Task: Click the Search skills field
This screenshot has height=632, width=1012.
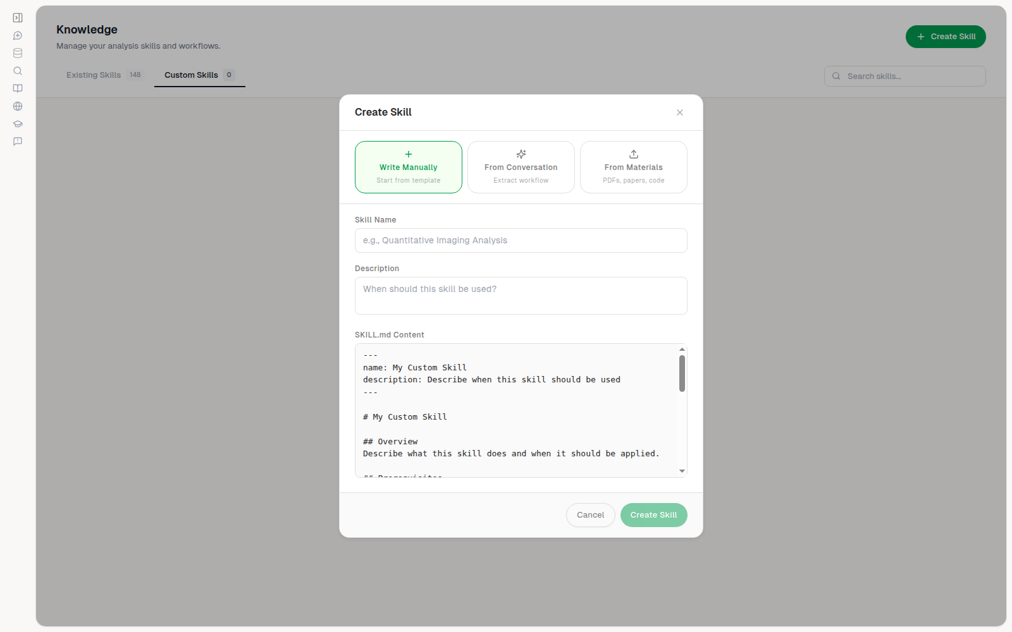Action: click(905, 76)
